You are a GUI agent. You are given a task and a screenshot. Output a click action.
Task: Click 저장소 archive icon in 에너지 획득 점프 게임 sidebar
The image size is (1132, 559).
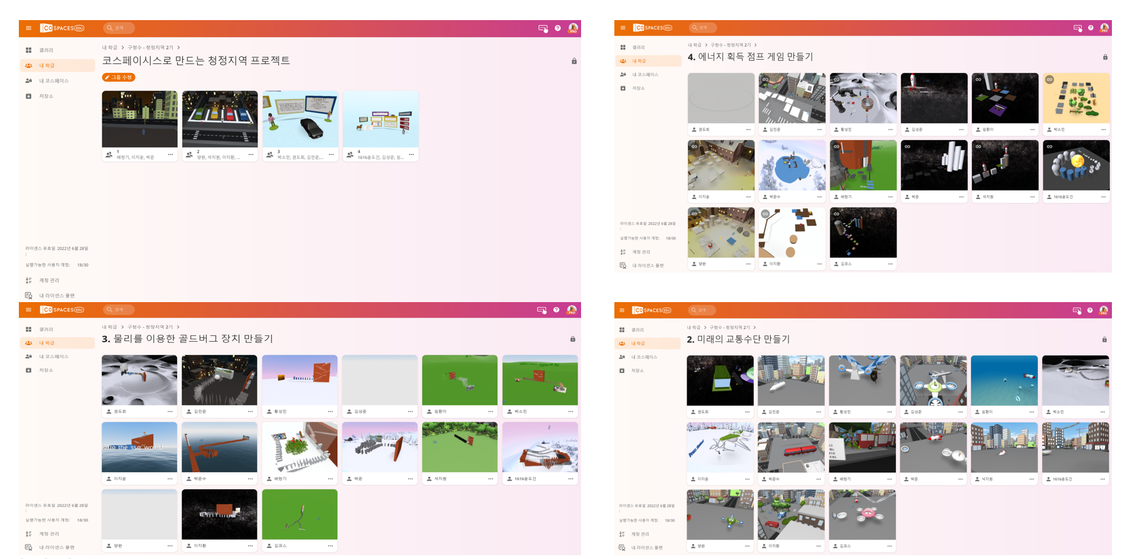click(623, 89)
